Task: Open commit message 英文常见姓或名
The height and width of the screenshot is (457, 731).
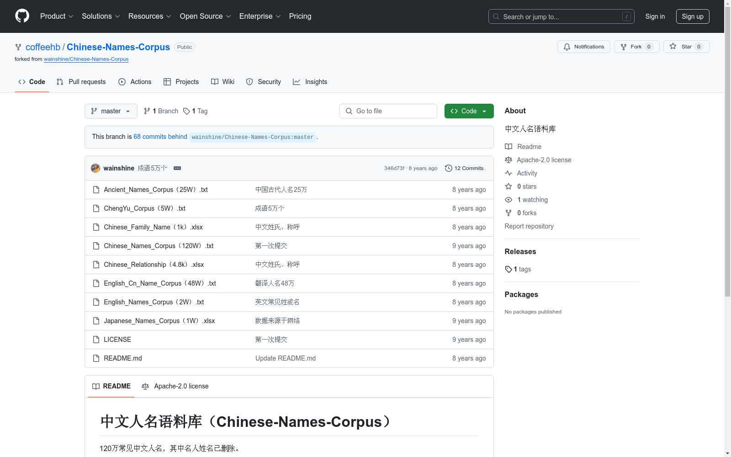Action: (277, 302)
